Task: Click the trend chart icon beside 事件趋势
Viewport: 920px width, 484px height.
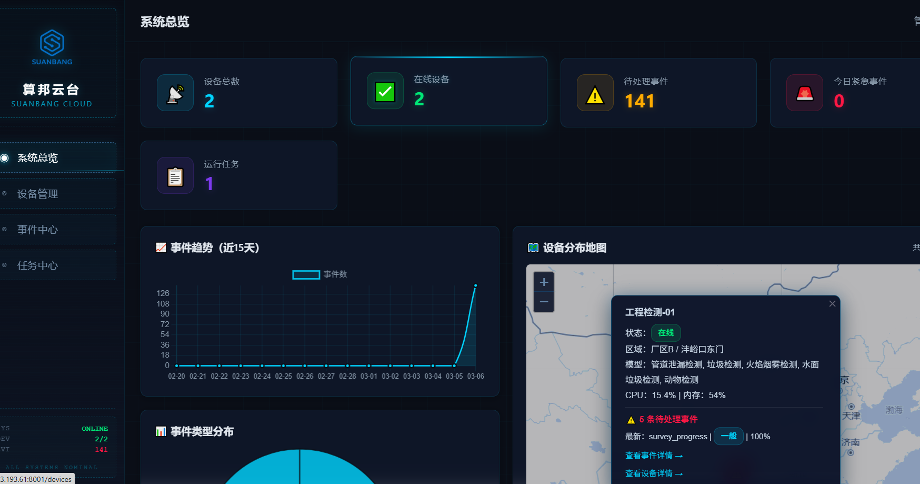Action: (x=161, y=247)
